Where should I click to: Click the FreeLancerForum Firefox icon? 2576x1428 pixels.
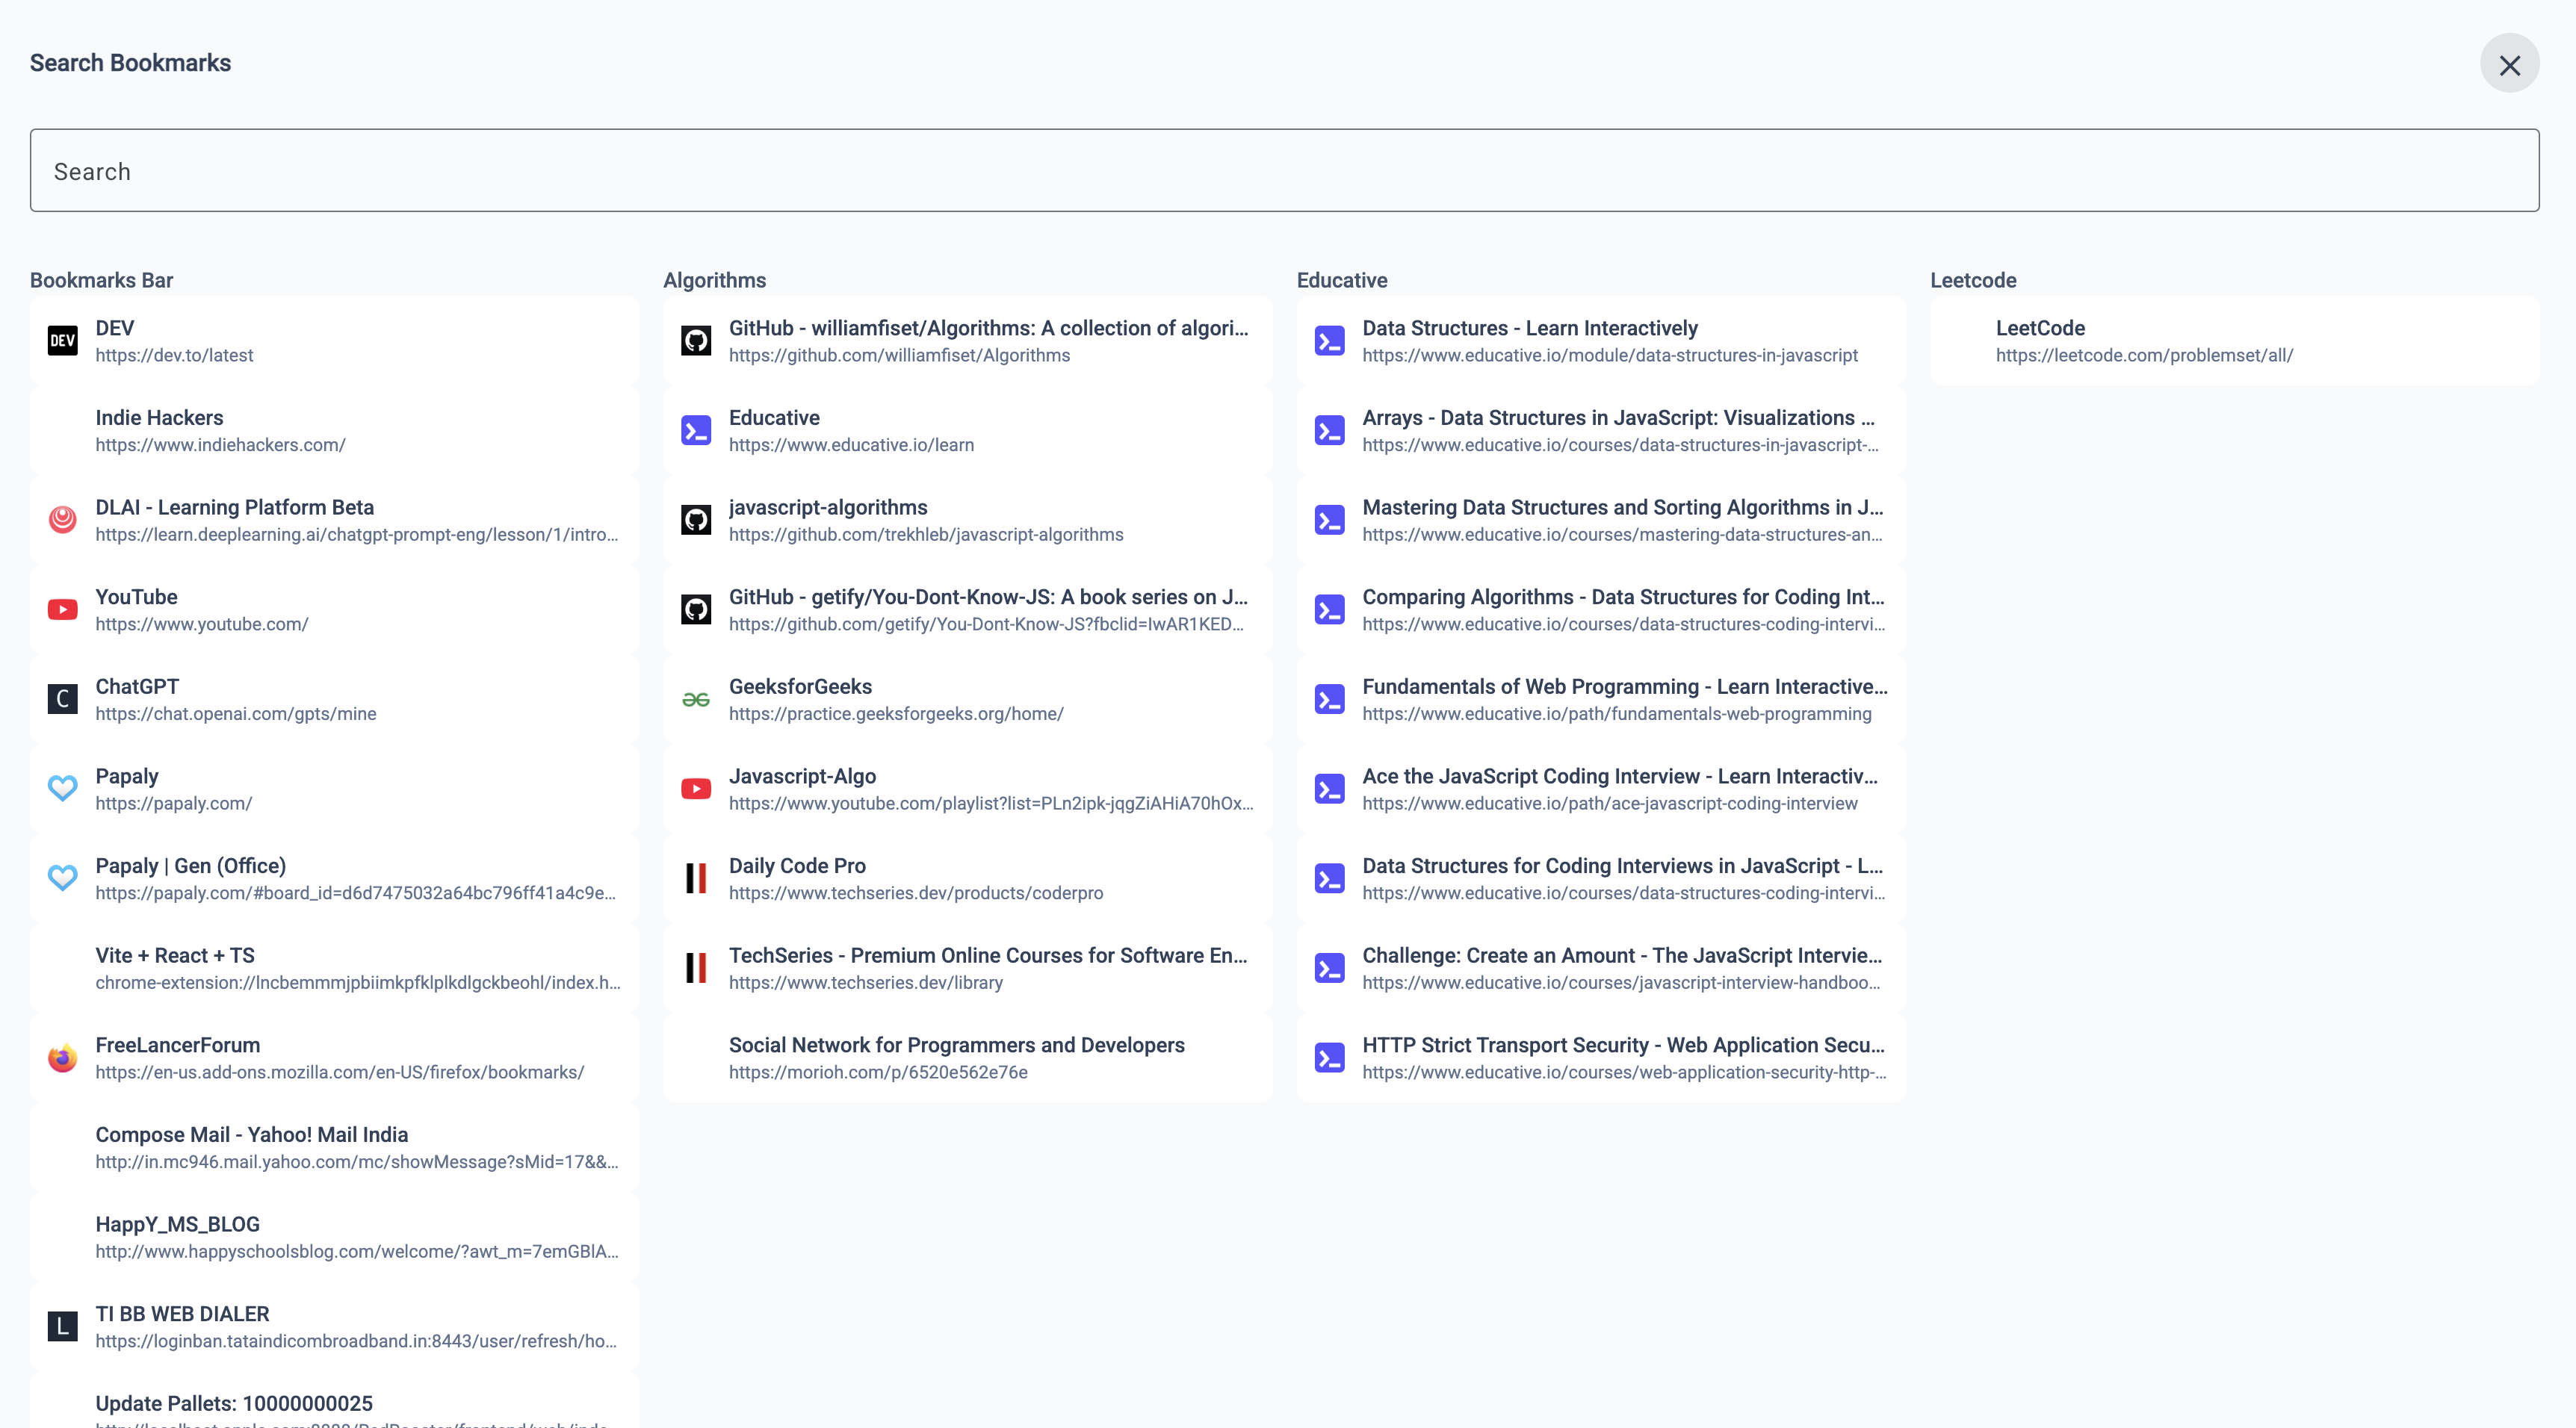pyautogui.click(x=63, y=1058)
